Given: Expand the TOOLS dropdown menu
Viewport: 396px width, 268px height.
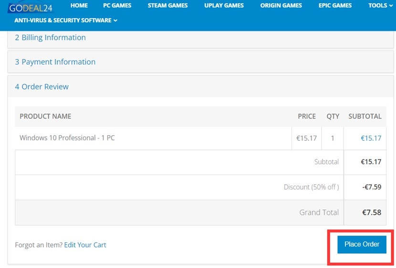Looking at the screenshot, I should [x=380, y=6].
